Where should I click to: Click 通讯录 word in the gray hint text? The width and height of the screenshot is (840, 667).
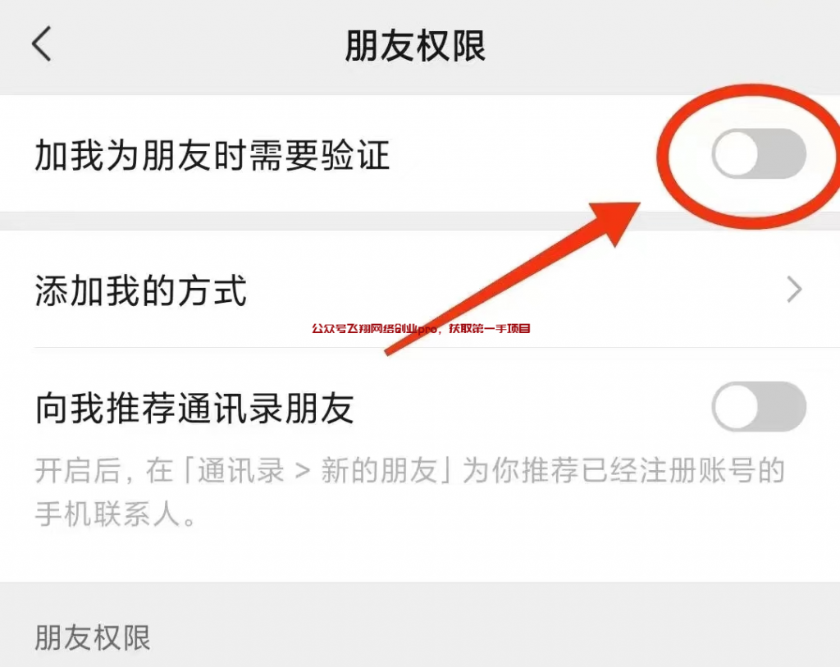(x=241, y=471)
